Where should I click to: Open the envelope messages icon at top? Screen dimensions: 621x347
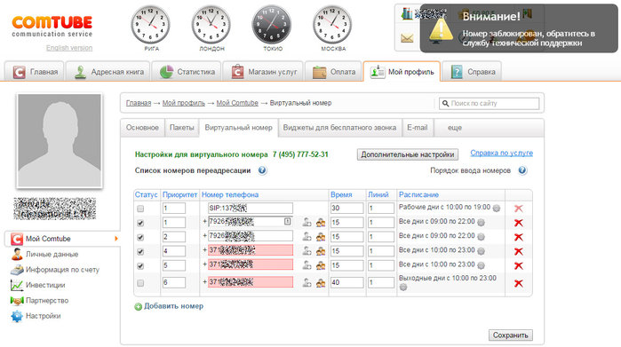coord(407,38)
